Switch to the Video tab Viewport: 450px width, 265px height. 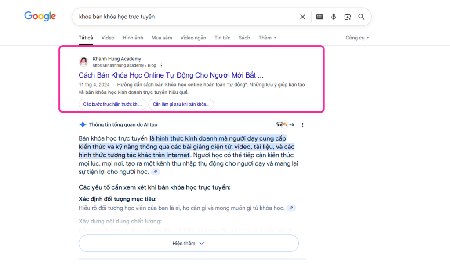108,38
